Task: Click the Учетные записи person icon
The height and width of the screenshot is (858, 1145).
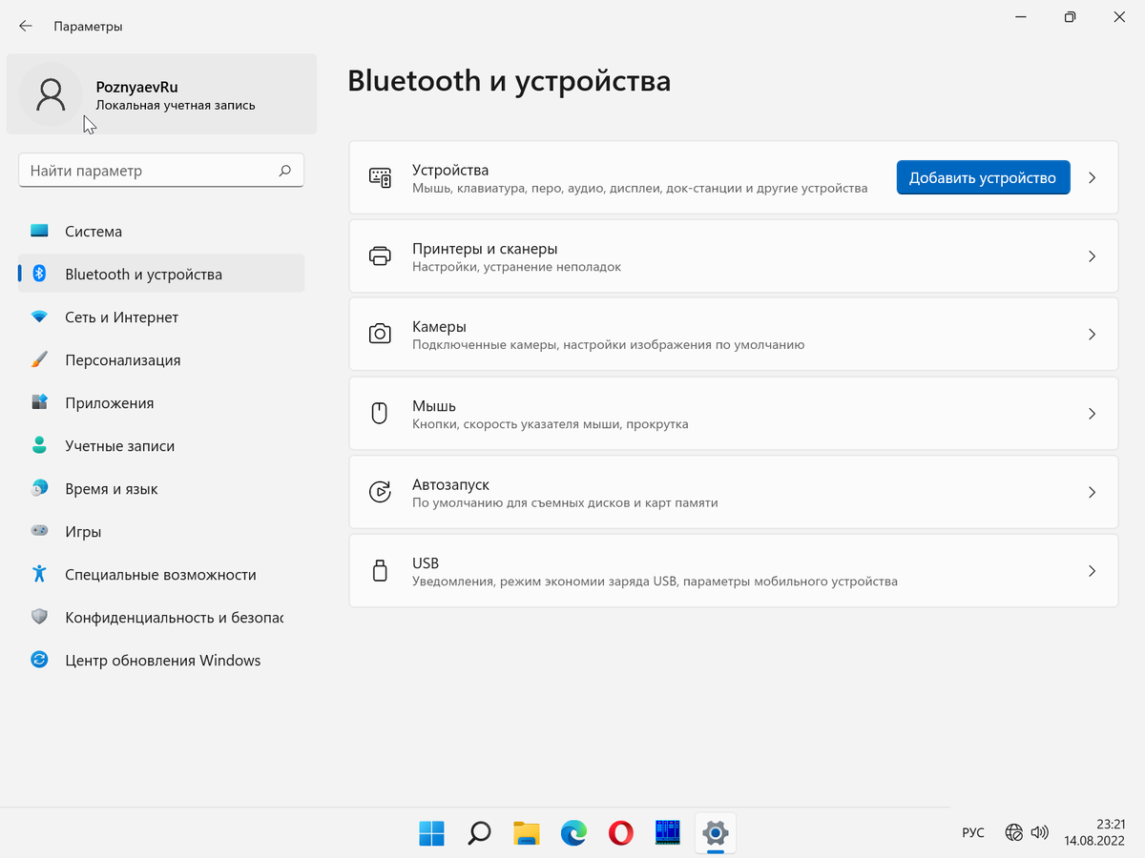Action: point(39,445)
